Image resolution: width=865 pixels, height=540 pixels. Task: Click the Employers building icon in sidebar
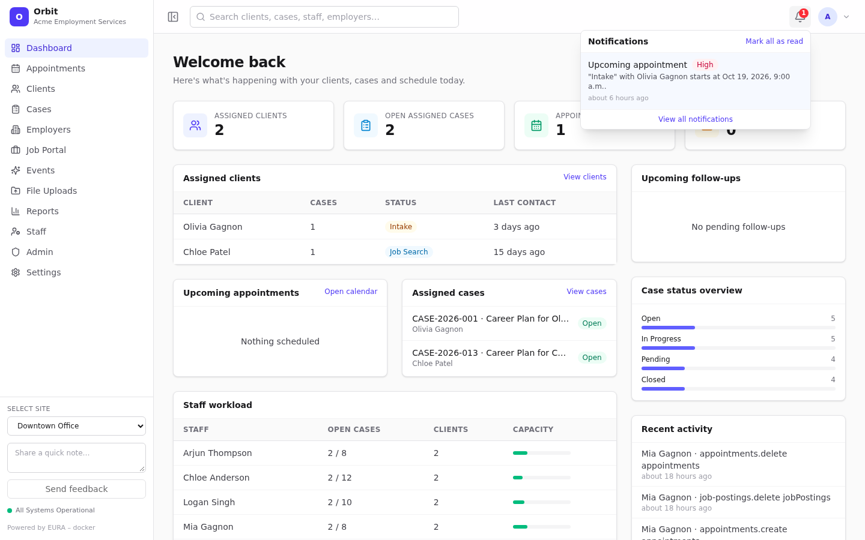[x=16, y=130]
